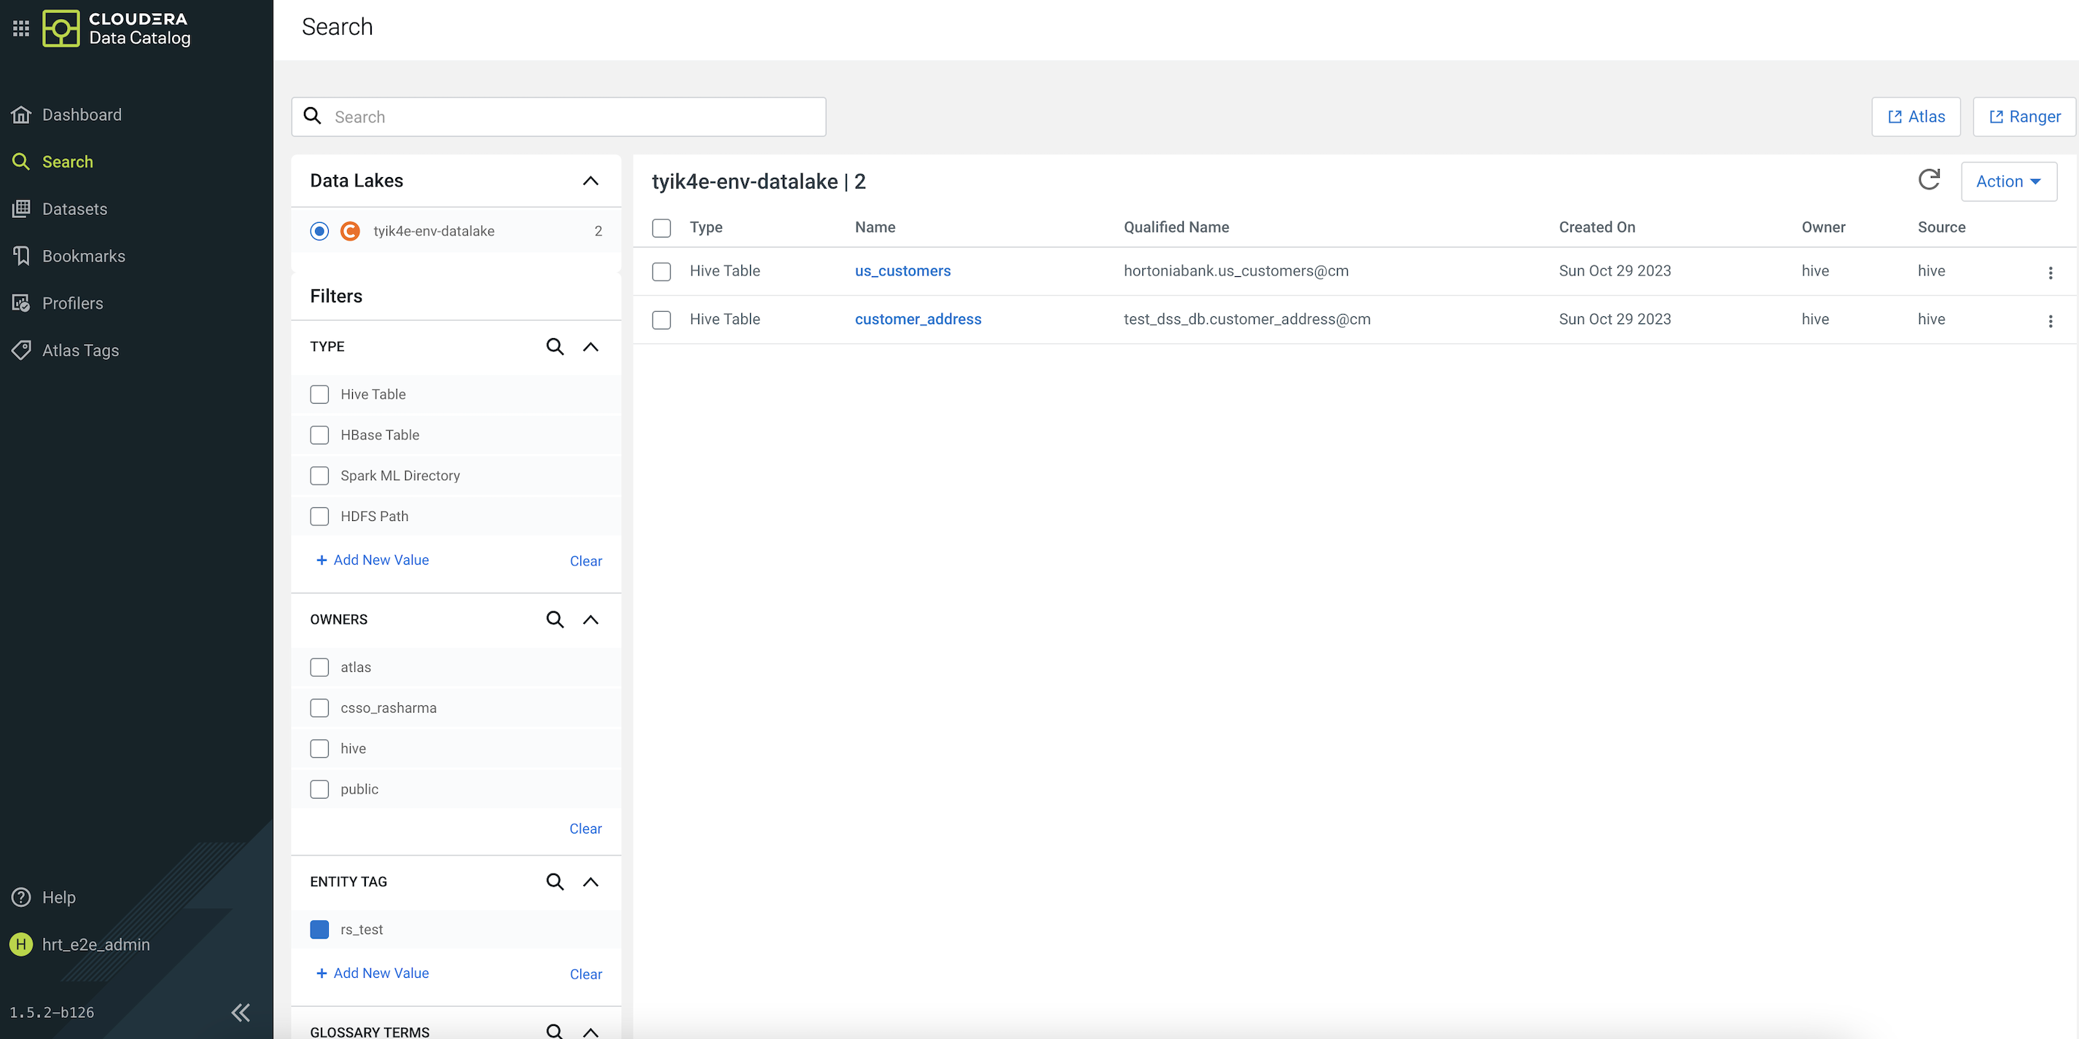
Task: Collapse the OWNERS filter section
Action: (590, 619)
